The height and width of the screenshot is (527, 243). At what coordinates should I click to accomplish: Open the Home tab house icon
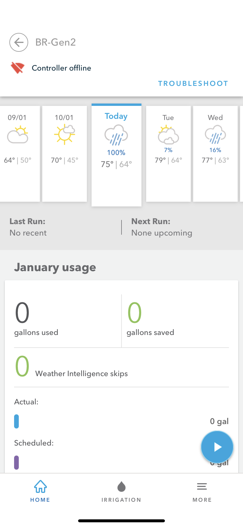tap(40, 487)
